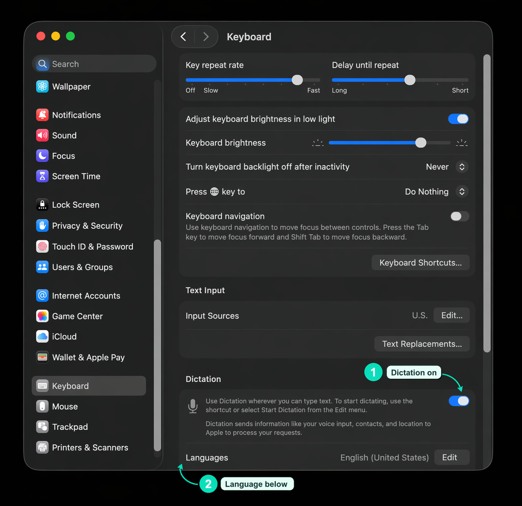Viewport: 522px width, 506px height.
Task: Enable Keyboard navigation
Action: click(459, 216)
